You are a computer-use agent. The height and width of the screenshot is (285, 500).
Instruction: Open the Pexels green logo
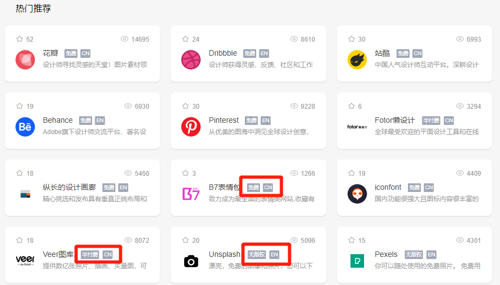click(x=357, y=261)
